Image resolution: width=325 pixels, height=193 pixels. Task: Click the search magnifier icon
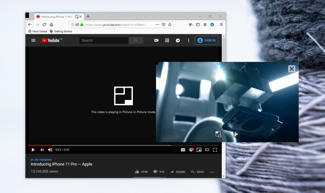click(136, 40)
